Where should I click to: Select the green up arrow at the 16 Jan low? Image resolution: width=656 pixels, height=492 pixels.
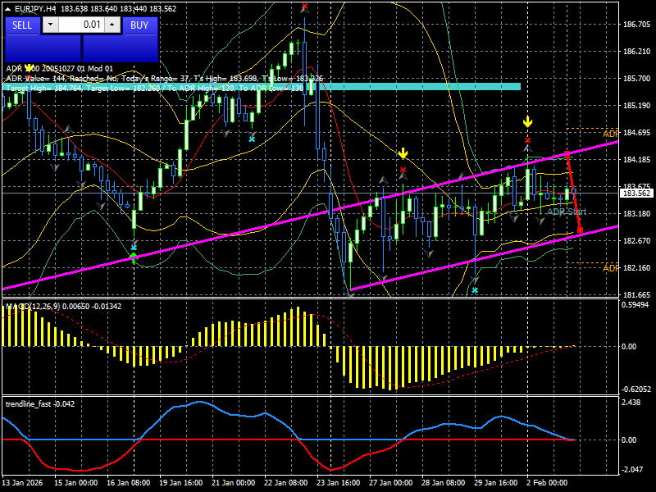point(134,257)
